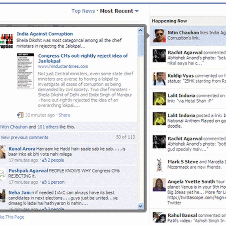Open twittascope.com link in Angela's story
This screenshot has height=226, width=226.
click(197, 197)
